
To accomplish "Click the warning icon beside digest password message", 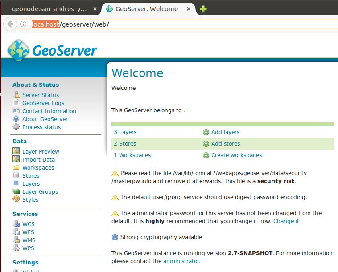I will point(115,197).
